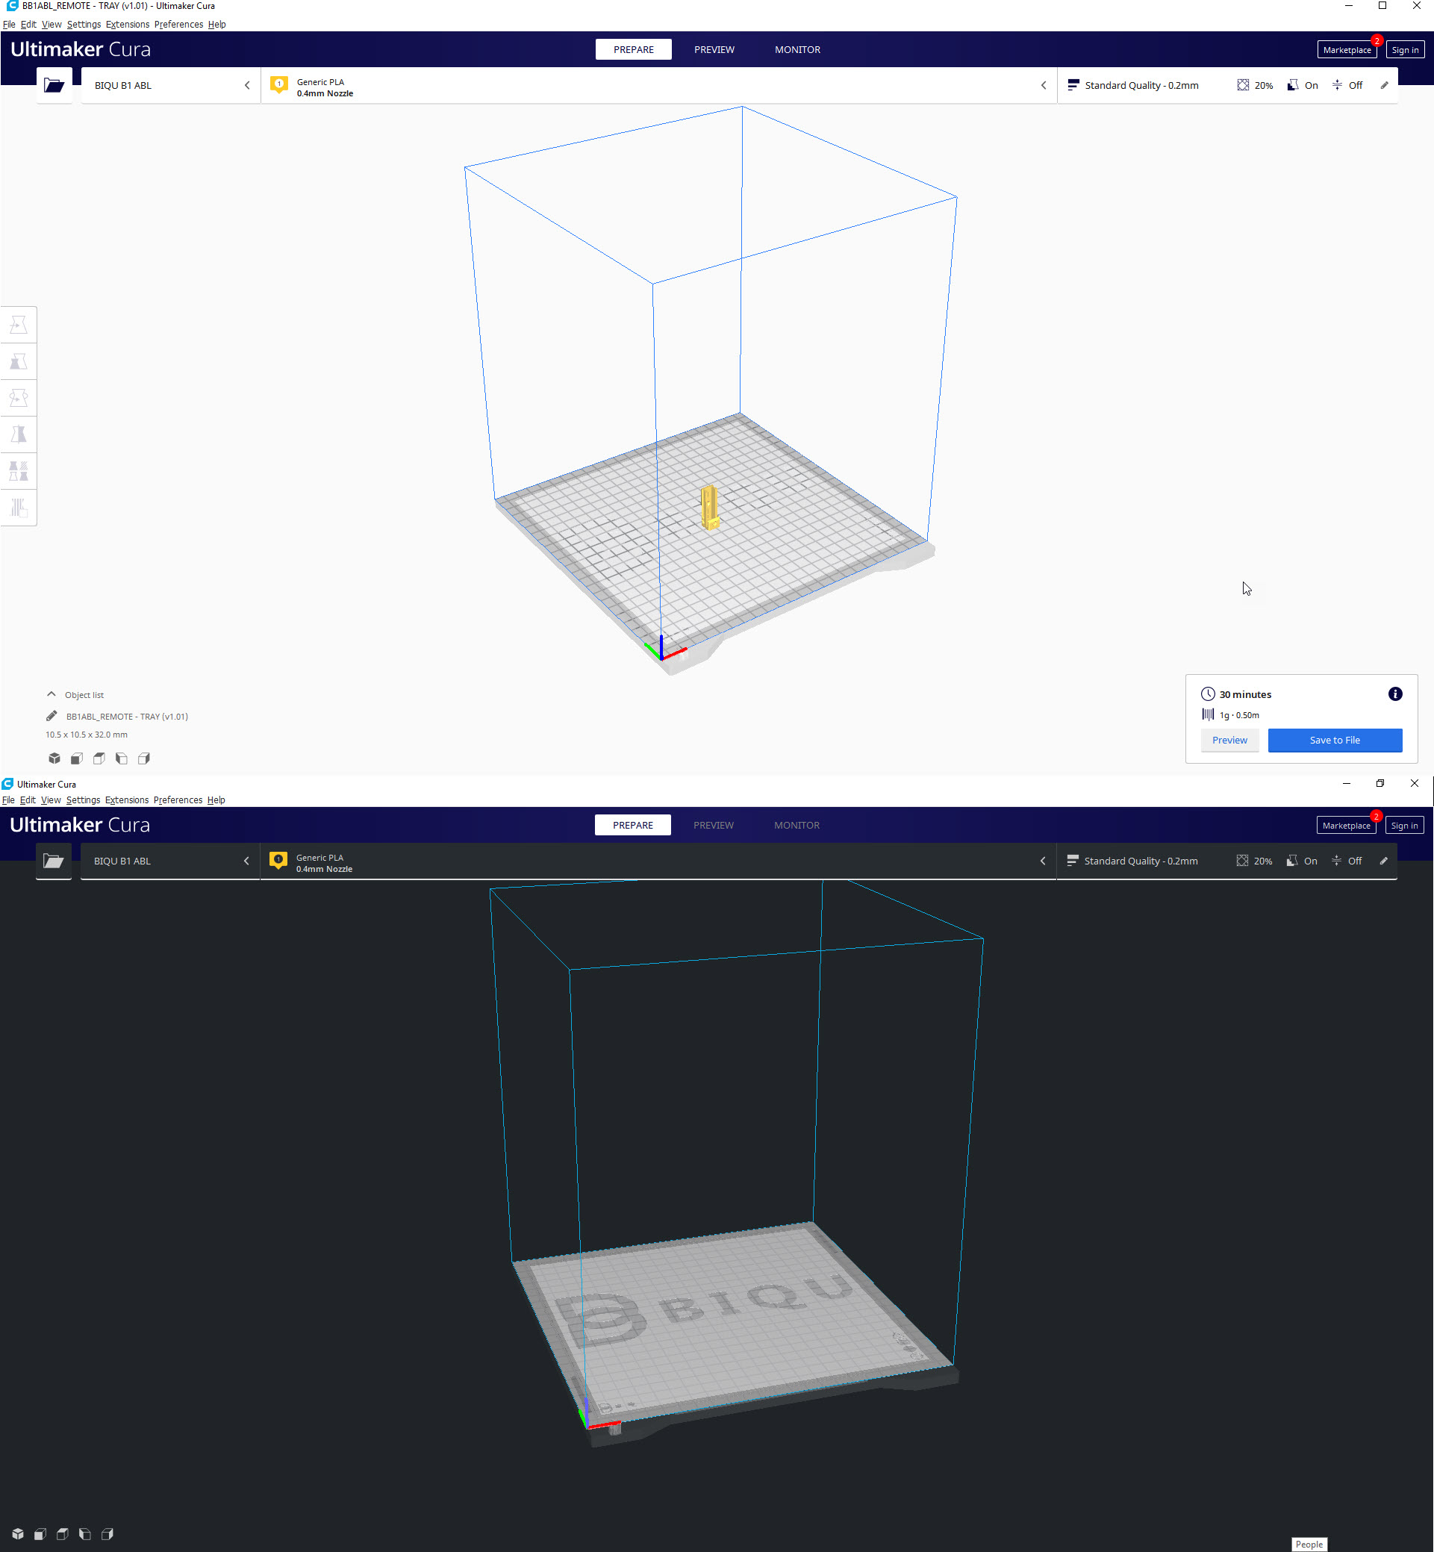Viewport: 1434px width, 1552px height.
Task: Open Generic PLA material dropdown in top window
Action: click(659, 85)
